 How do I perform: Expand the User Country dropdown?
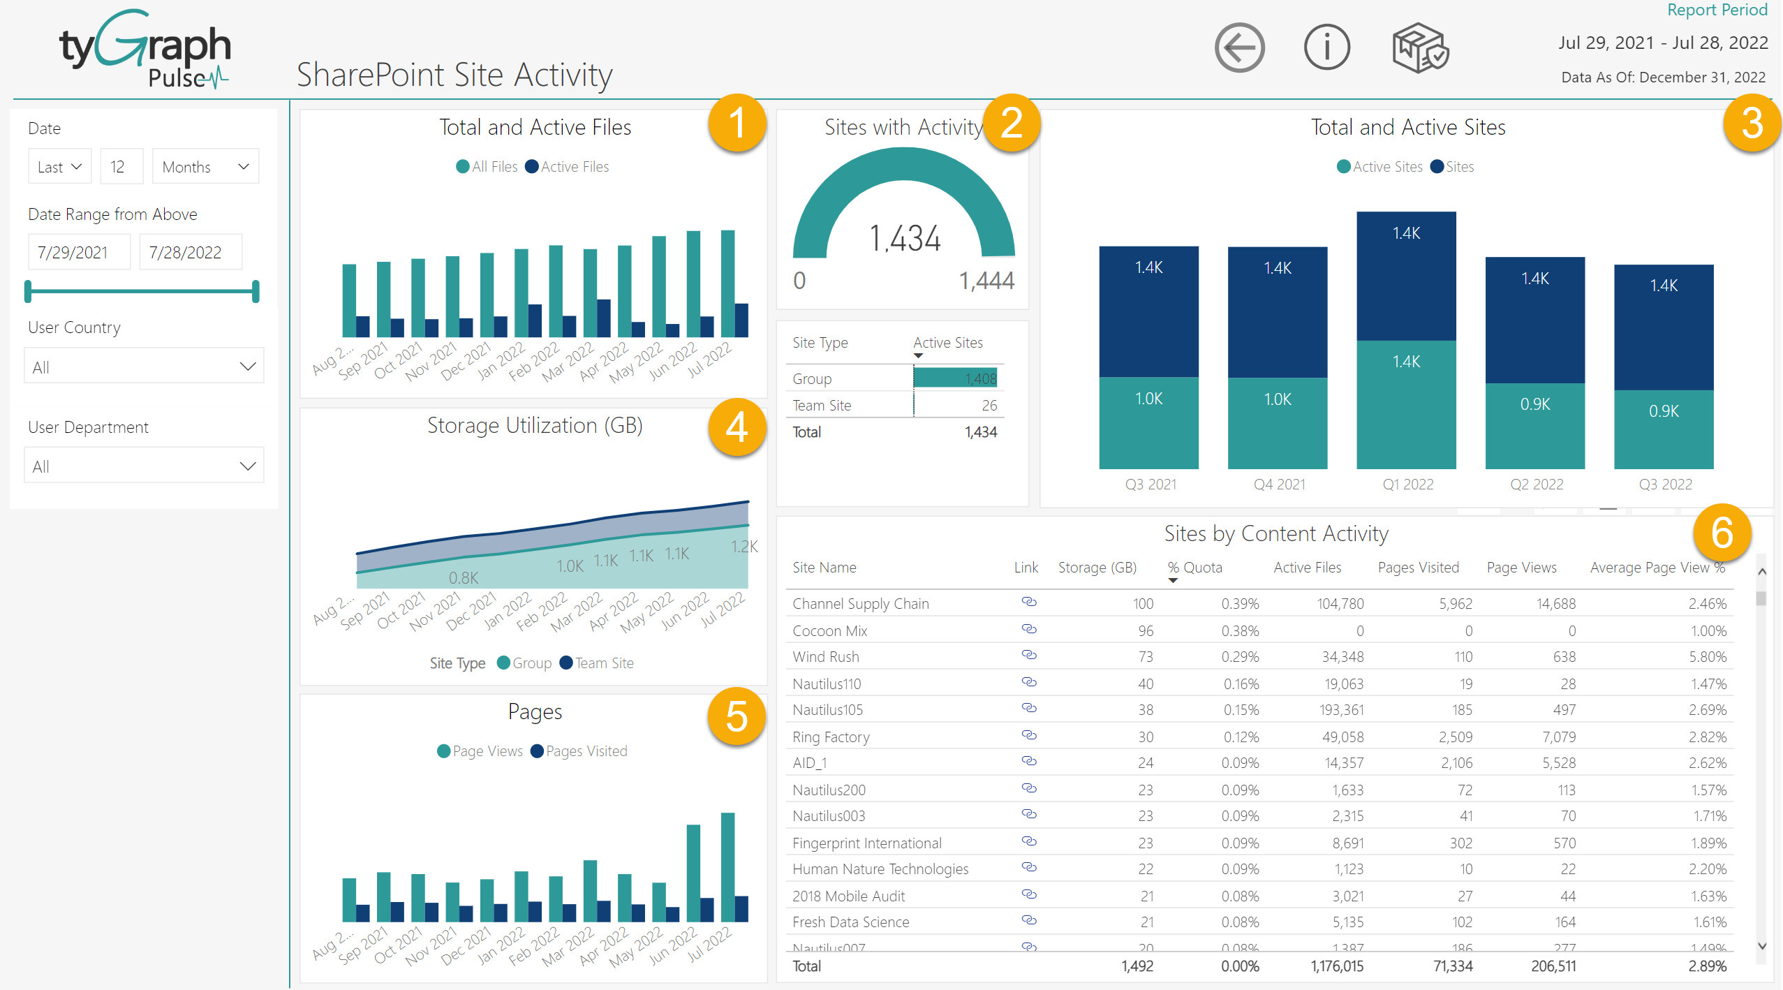pyautogui.click(x=144, y=367)
